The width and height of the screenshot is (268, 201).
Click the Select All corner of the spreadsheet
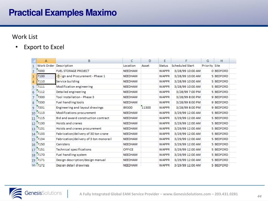click(34, 61)
